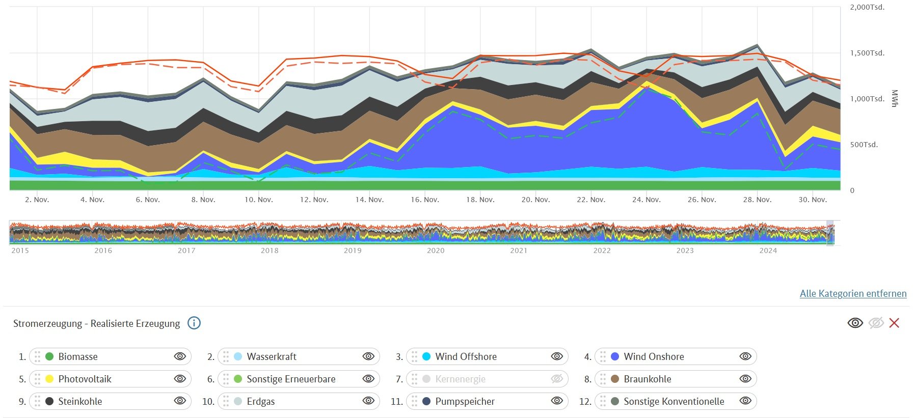This screenshot has height=418, width=915.
Task: Click the drag handle of Steinkohle
Action: pos(37,401)
